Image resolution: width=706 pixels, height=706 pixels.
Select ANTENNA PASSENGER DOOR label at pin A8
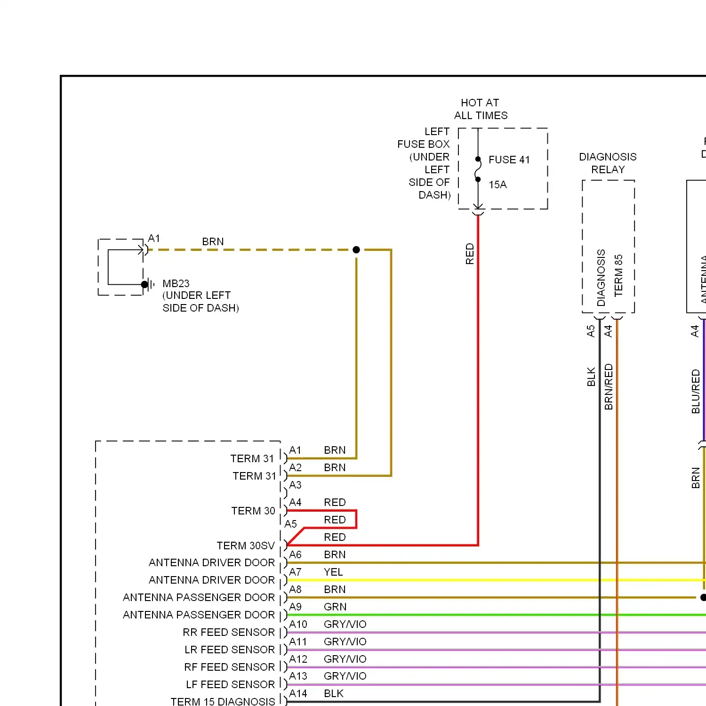pyautogui.click(x=199, y=598)
